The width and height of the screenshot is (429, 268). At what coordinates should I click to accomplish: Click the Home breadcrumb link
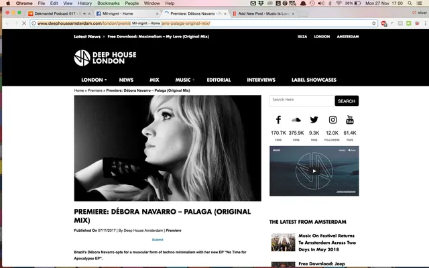(x=79, y=90)
